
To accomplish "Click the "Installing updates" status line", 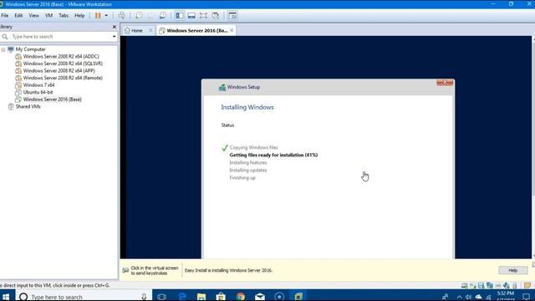I will [248, 170].
